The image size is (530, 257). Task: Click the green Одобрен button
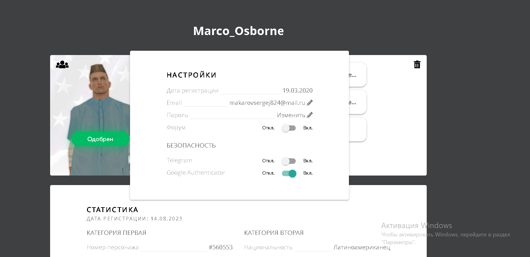100,139
